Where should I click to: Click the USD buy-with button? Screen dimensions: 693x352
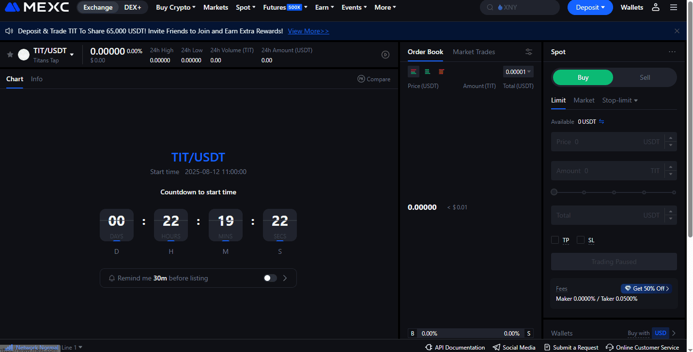[x=661, y=333]
